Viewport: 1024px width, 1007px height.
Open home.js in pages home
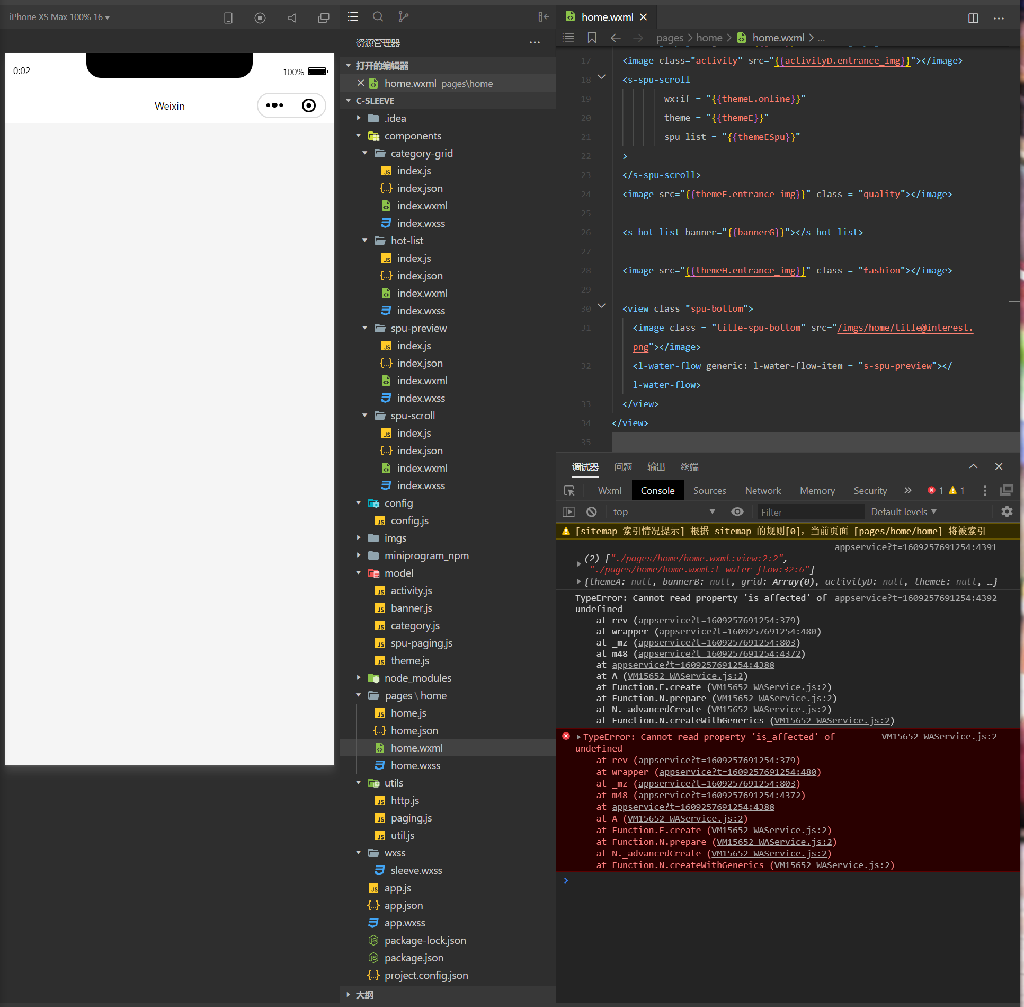click(408, 713)
